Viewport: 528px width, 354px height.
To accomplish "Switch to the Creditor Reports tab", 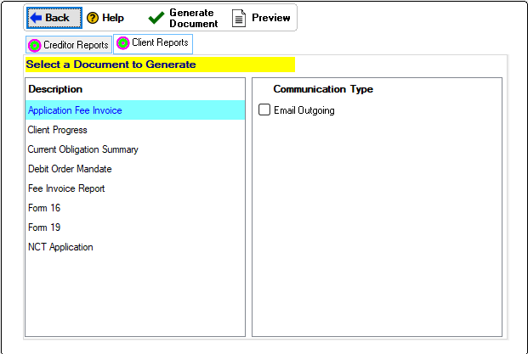I will tap(75, 45).
